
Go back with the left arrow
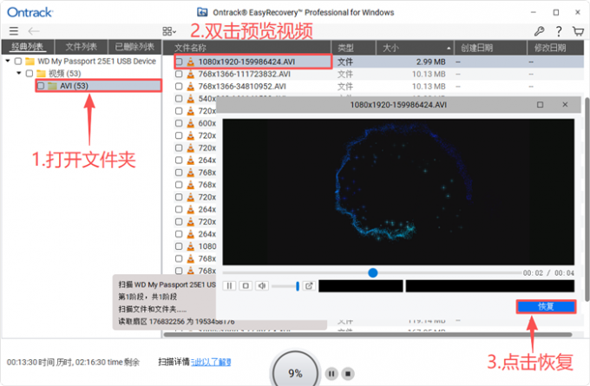pos(34,31)
